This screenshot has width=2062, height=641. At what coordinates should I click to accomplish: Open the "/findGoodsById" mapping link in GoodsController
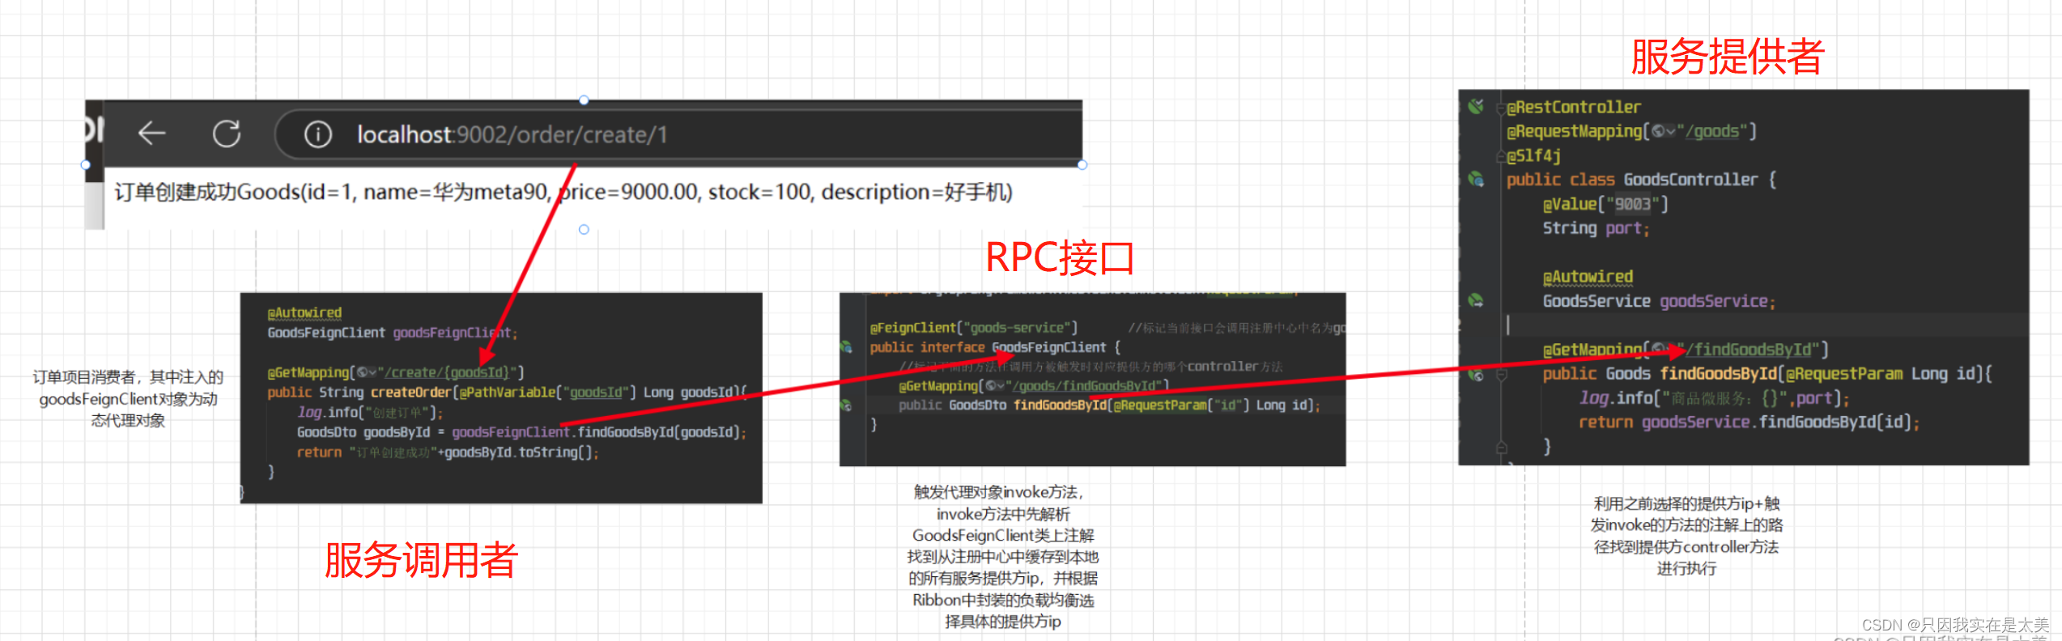point(1749,350)
